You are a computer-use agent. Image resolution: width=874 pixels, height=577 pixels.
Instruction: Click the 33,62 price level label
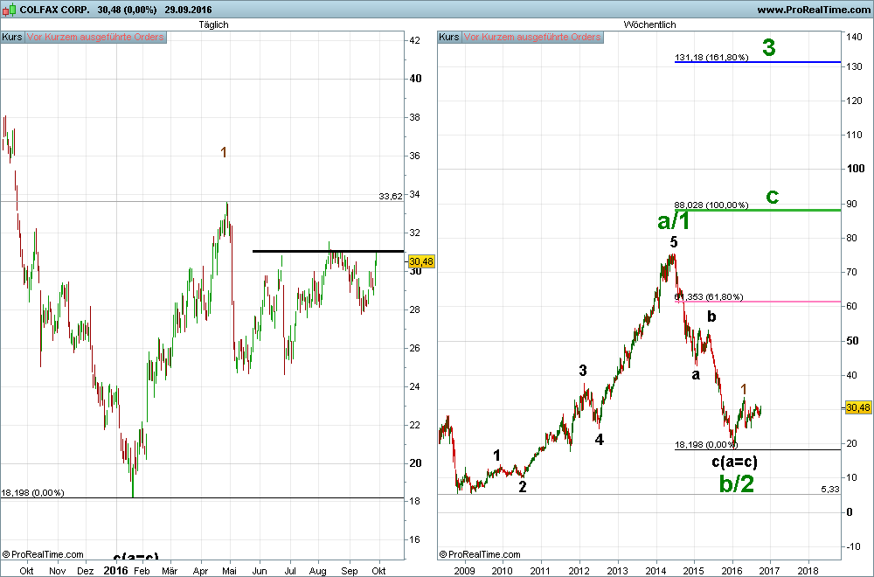click(x=391, y=196)
